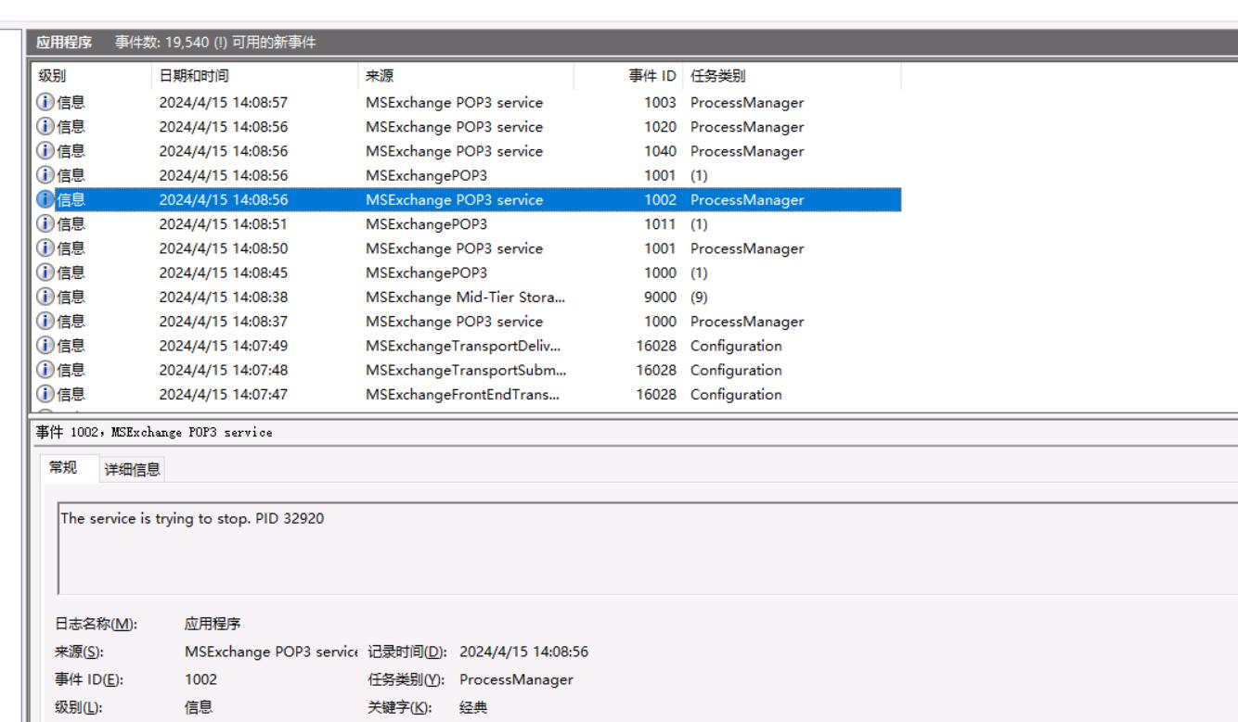Select event ID 1020 cell
The height and width of the screenshot is (722, 1238).
click(660, 127)
